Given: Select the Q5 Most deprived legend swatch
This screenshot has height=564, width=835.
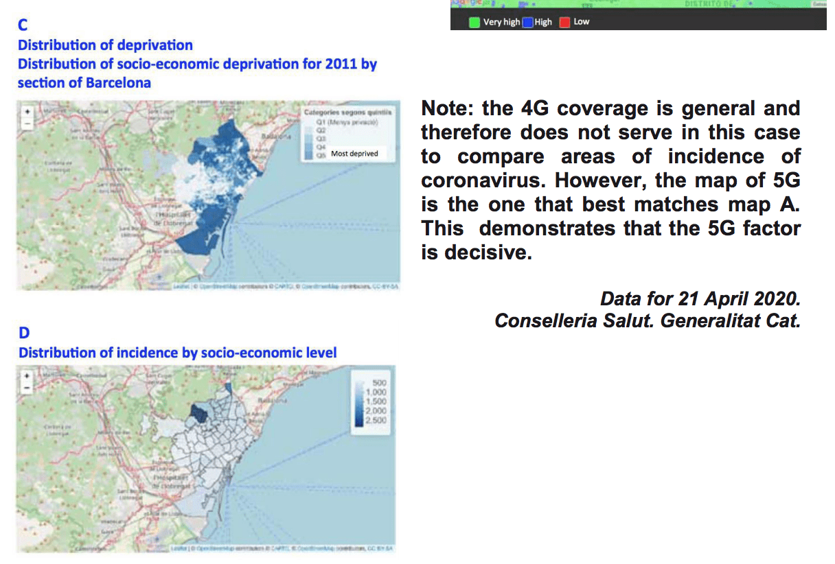Looking at the screenshot, I should tap(308, 156).
